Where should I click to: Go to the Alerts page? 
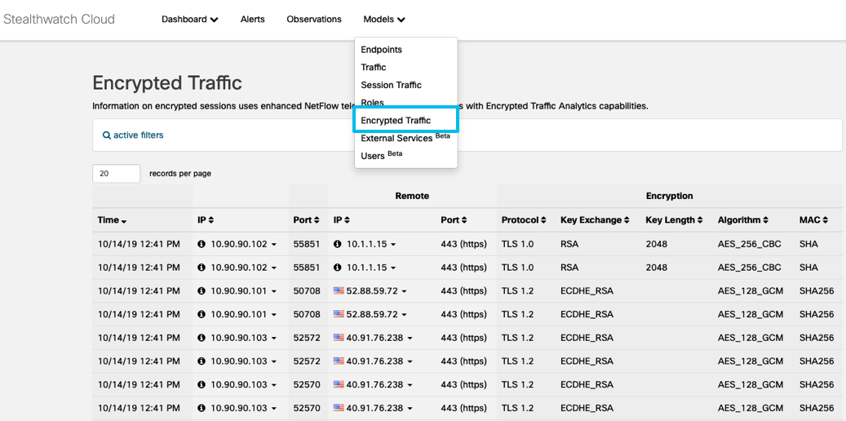pyautogui.click(x=252, y=20)
